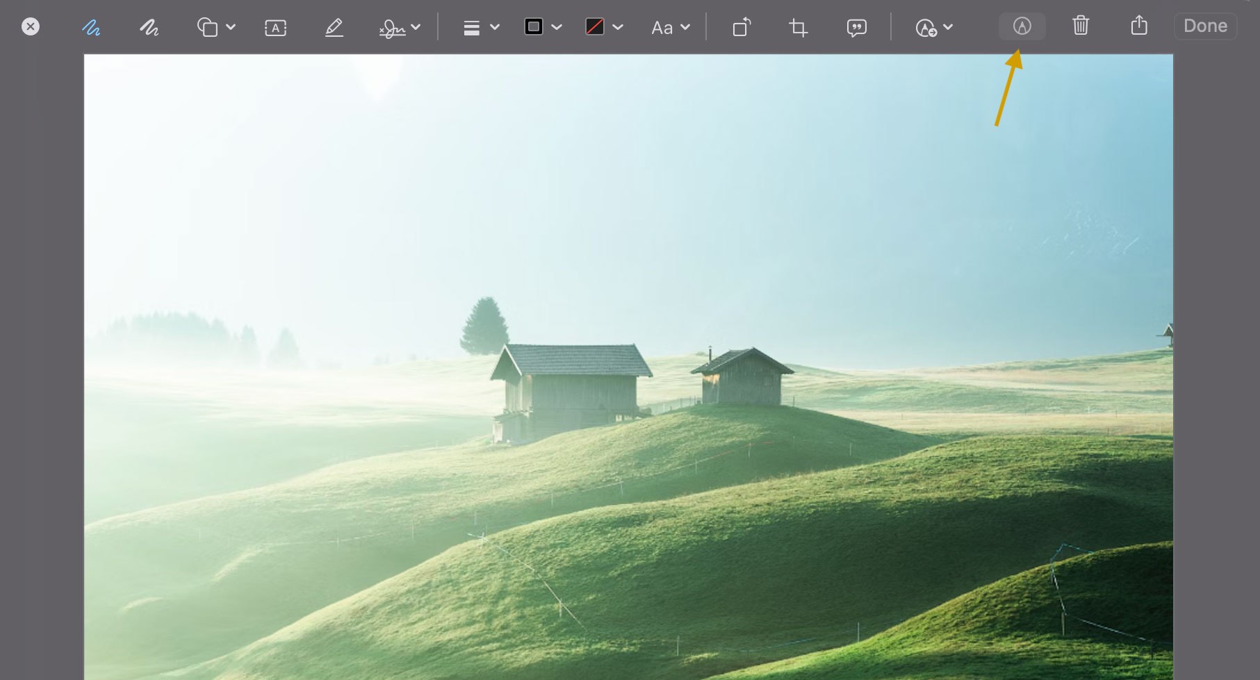The width and height of the screenshot is (1260, 680).
Task: Select the Text box tool
Action: coord(276,28)
